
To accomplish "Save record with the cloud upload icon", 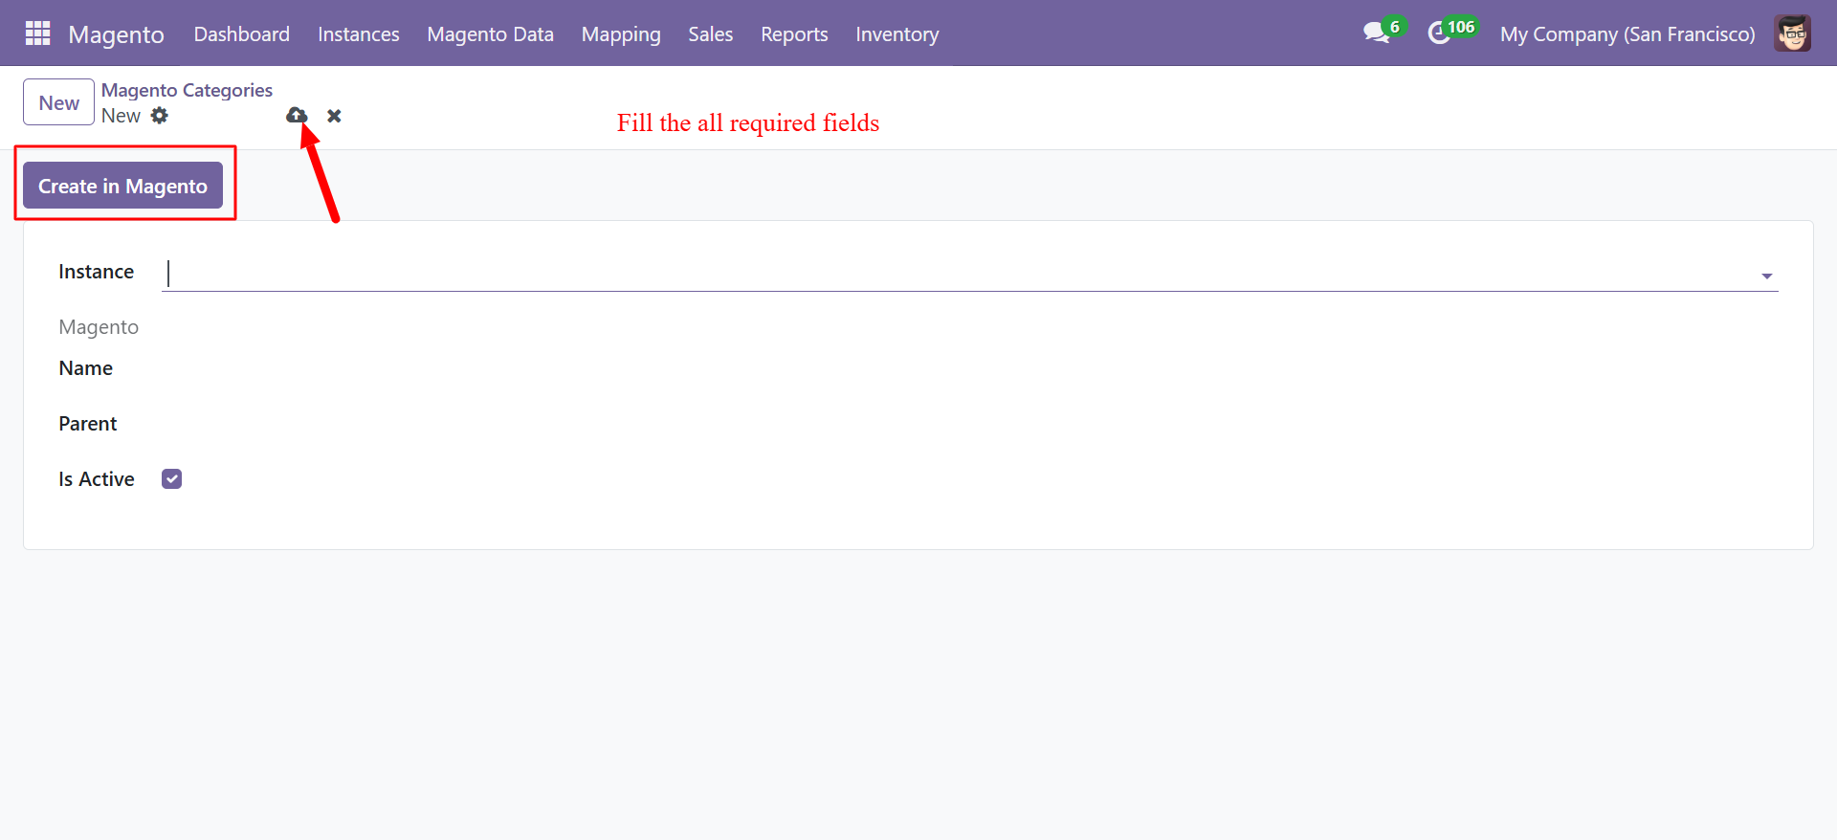I will point(297,116).
